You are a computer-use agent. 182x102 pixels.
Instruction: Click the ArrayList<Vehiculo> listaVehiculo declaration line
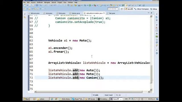[99, 63]
